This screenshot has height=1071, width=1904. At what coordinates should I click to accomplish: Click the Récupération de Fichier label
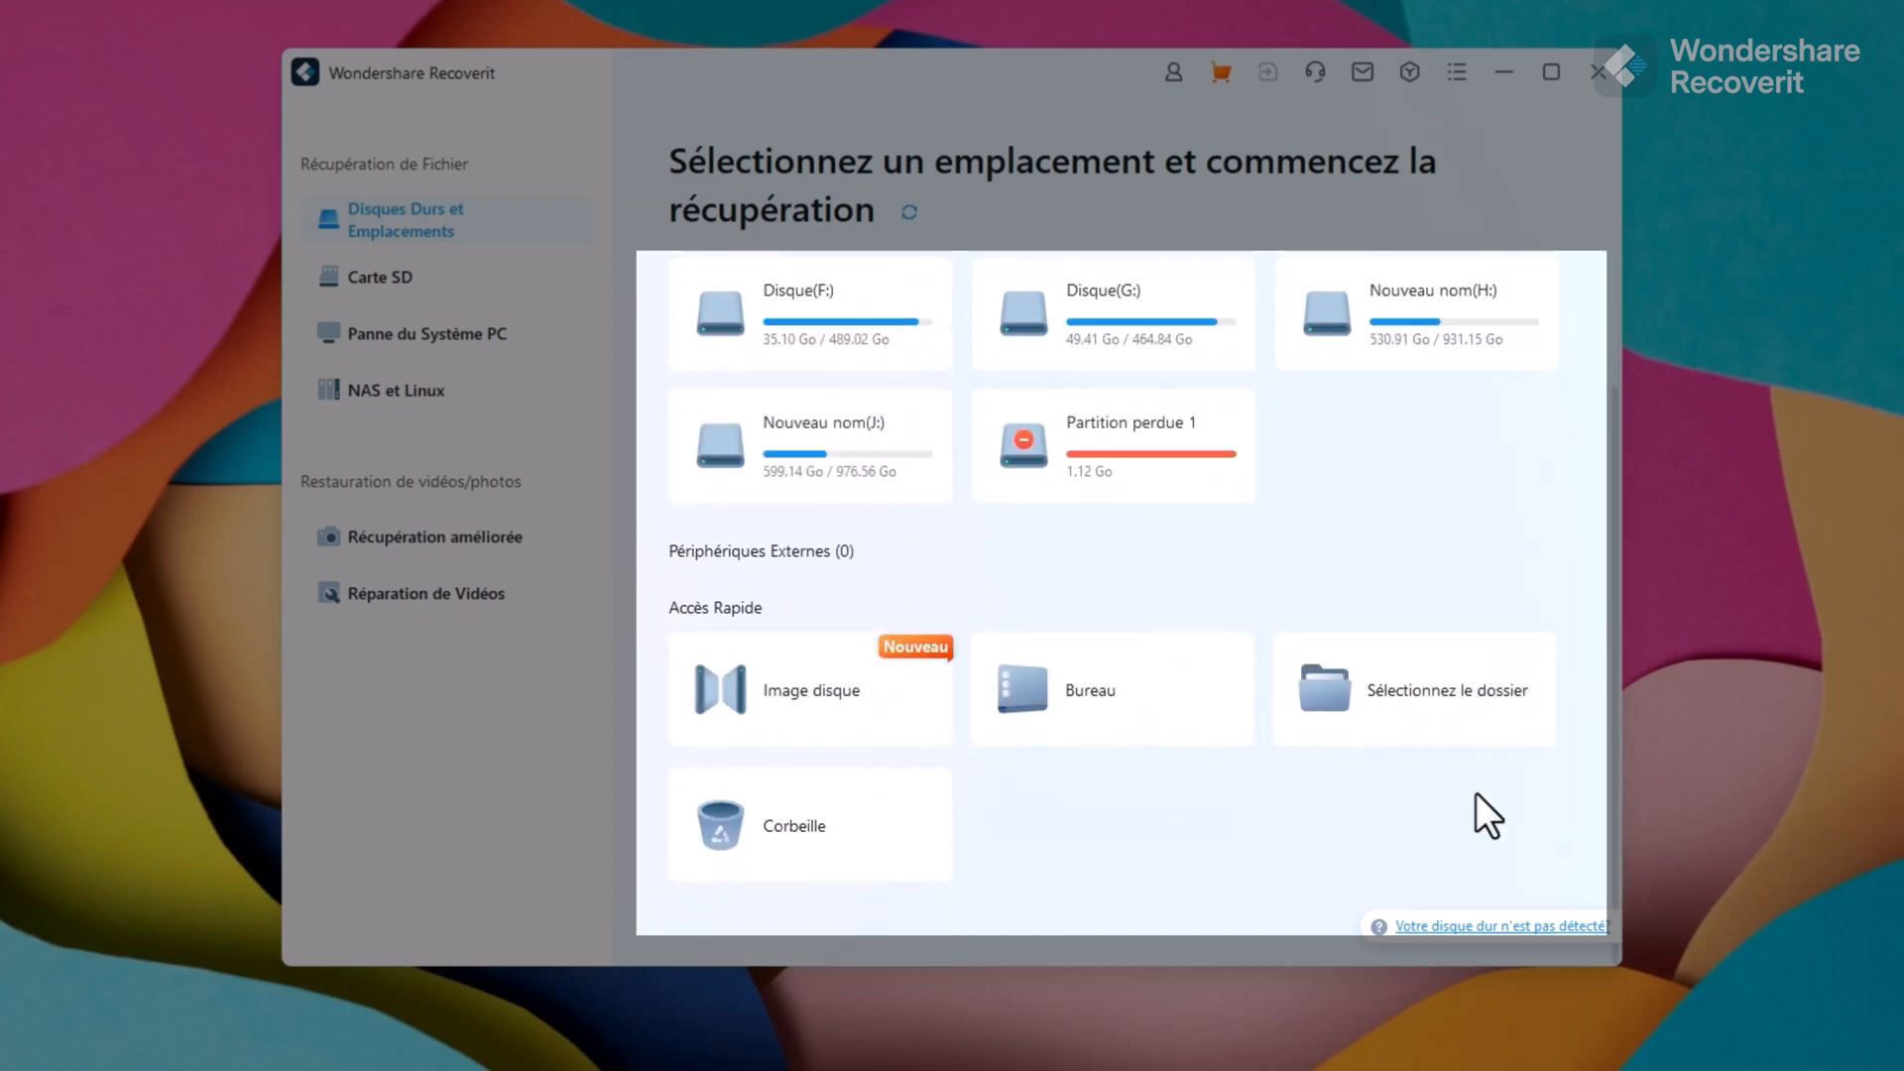[x=384, y=165]
